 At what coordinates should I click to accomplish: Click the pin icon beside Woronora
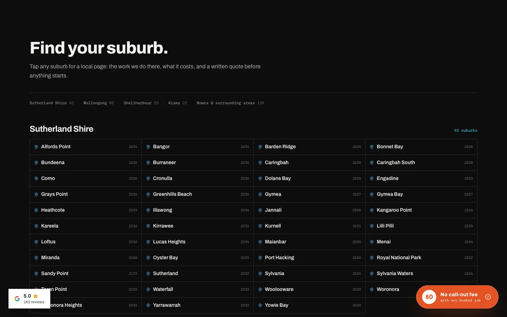[372, 290]
